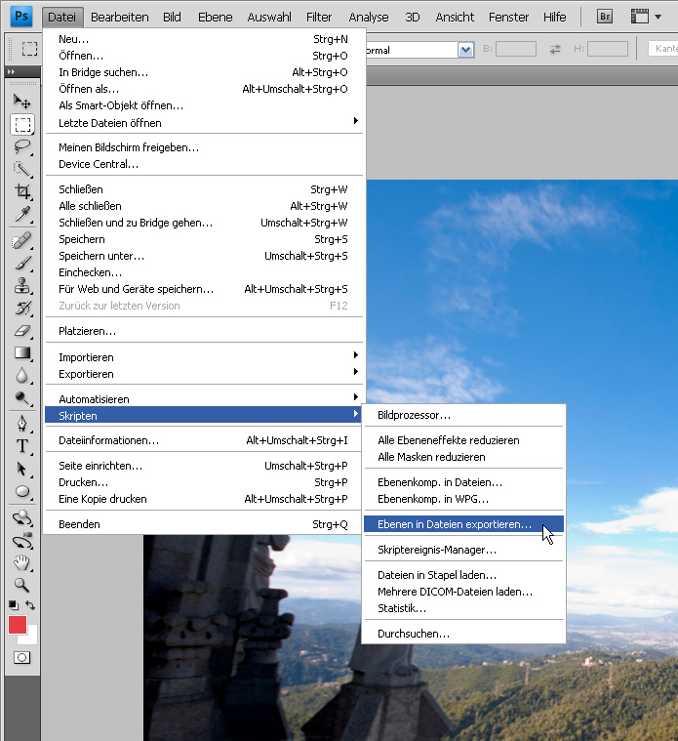This screenshot has height=741, width=678.
Task: Select the 3D Orbit tool
Action: pos(22,541)
